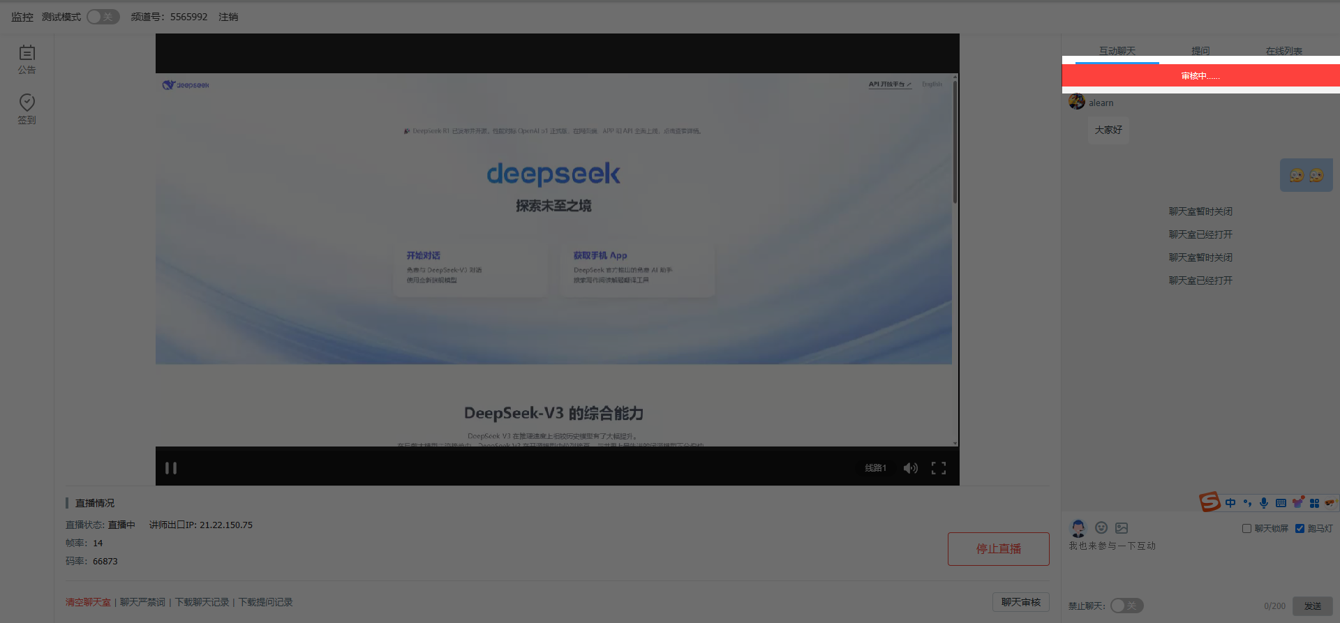The image size is (1340, 623).
Task: Mute the video volume speaker icon
Action: coord(911,468)
